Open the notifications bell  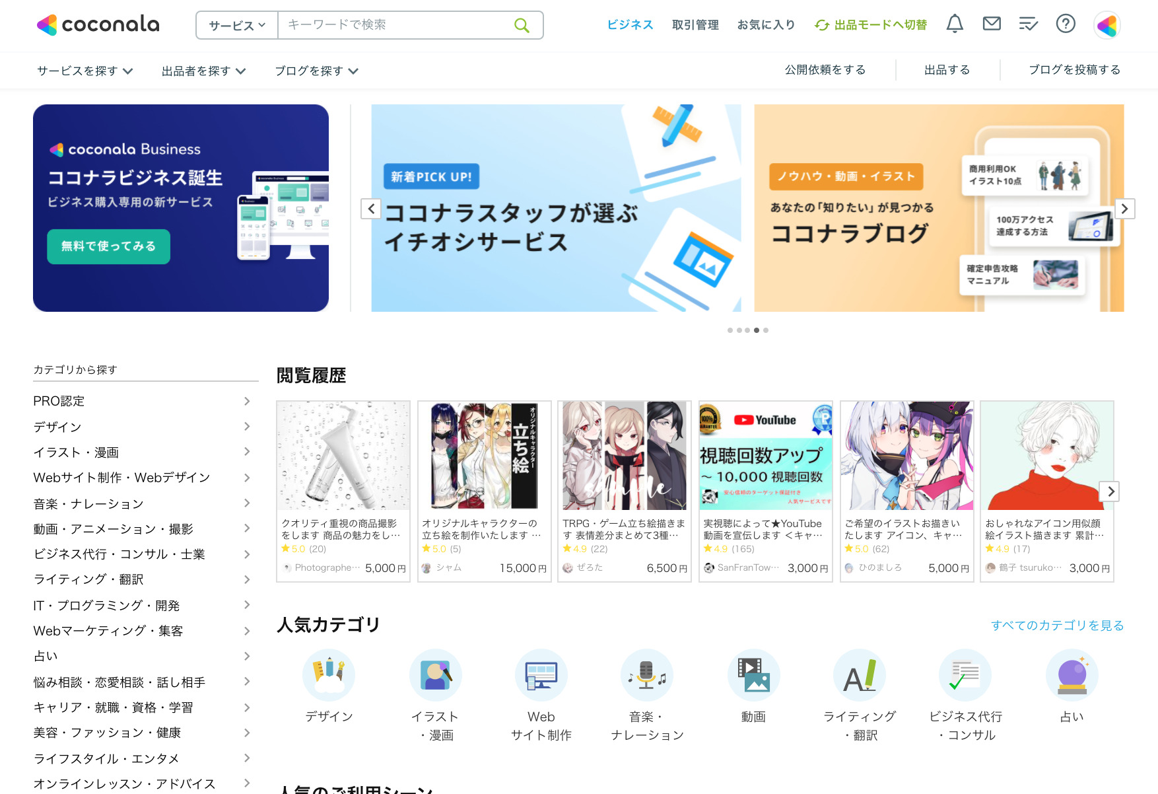[x=955, y=24]
